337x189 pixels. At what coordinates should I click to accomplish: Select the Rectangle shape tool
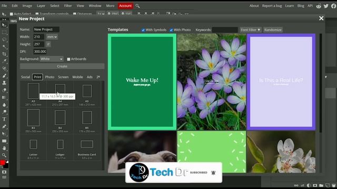4,141
